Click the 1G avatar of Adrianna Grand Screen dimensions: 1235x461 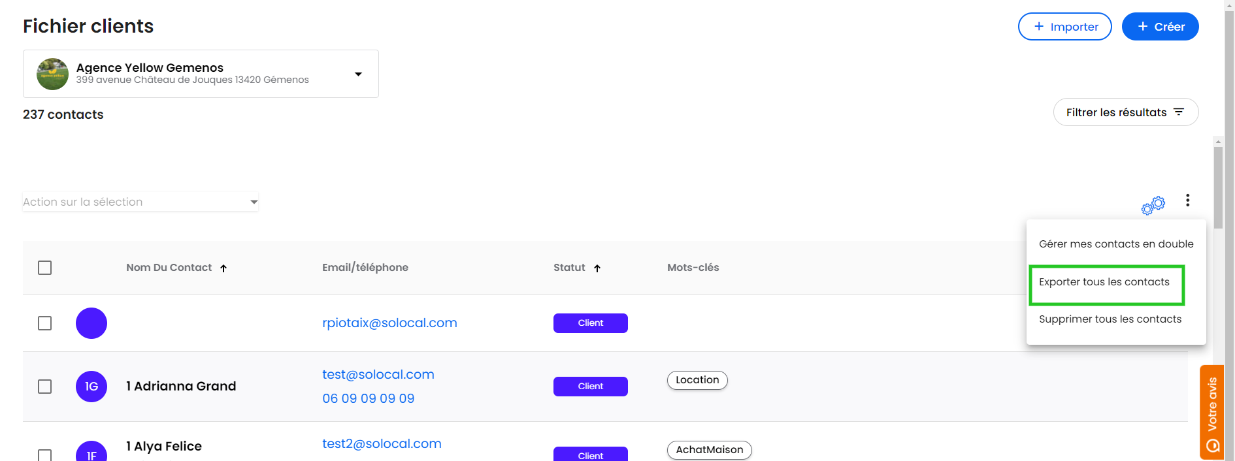pos(91,387)
